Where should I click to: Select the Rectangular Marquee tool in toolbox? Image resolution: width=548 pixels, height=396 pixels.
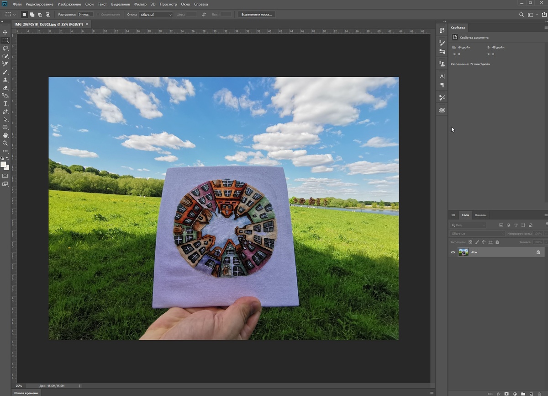tap(5, 40)
